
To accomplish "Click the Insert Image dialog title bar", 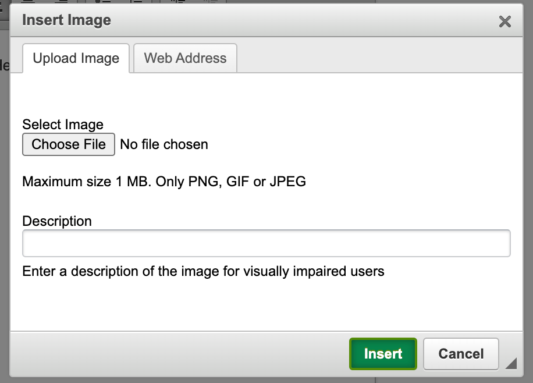I will (66, 20).
